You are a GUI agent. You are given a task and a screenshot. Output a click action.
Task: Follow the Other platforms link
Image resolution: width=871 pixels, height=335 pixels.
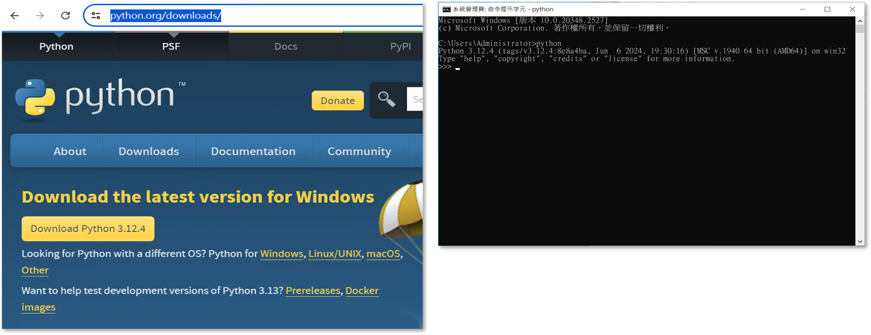(x=35, y=270)
